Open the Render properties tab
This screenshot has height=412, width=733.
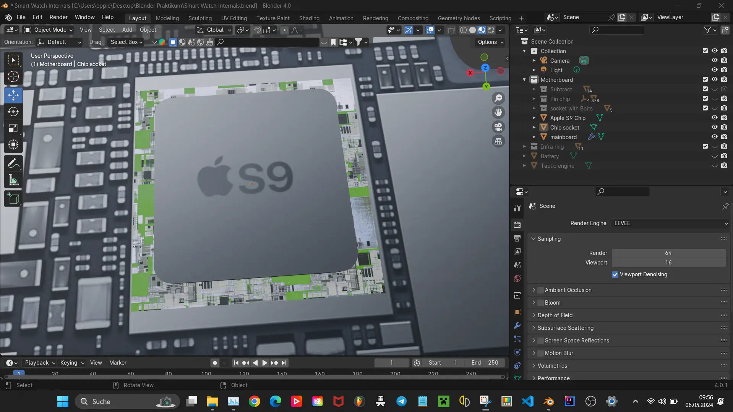pos(517,224)
